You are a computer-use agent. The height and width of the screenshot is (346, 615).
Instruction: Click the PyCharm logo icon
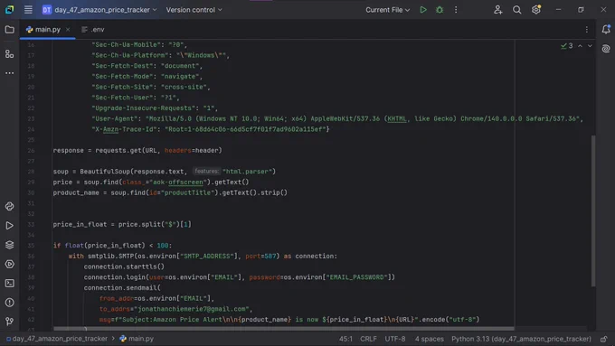pos(9,10)
